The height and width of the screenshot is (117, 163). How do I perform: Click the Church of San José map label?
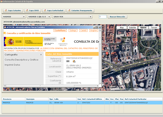pyautogui.click(x=117, y=66)
